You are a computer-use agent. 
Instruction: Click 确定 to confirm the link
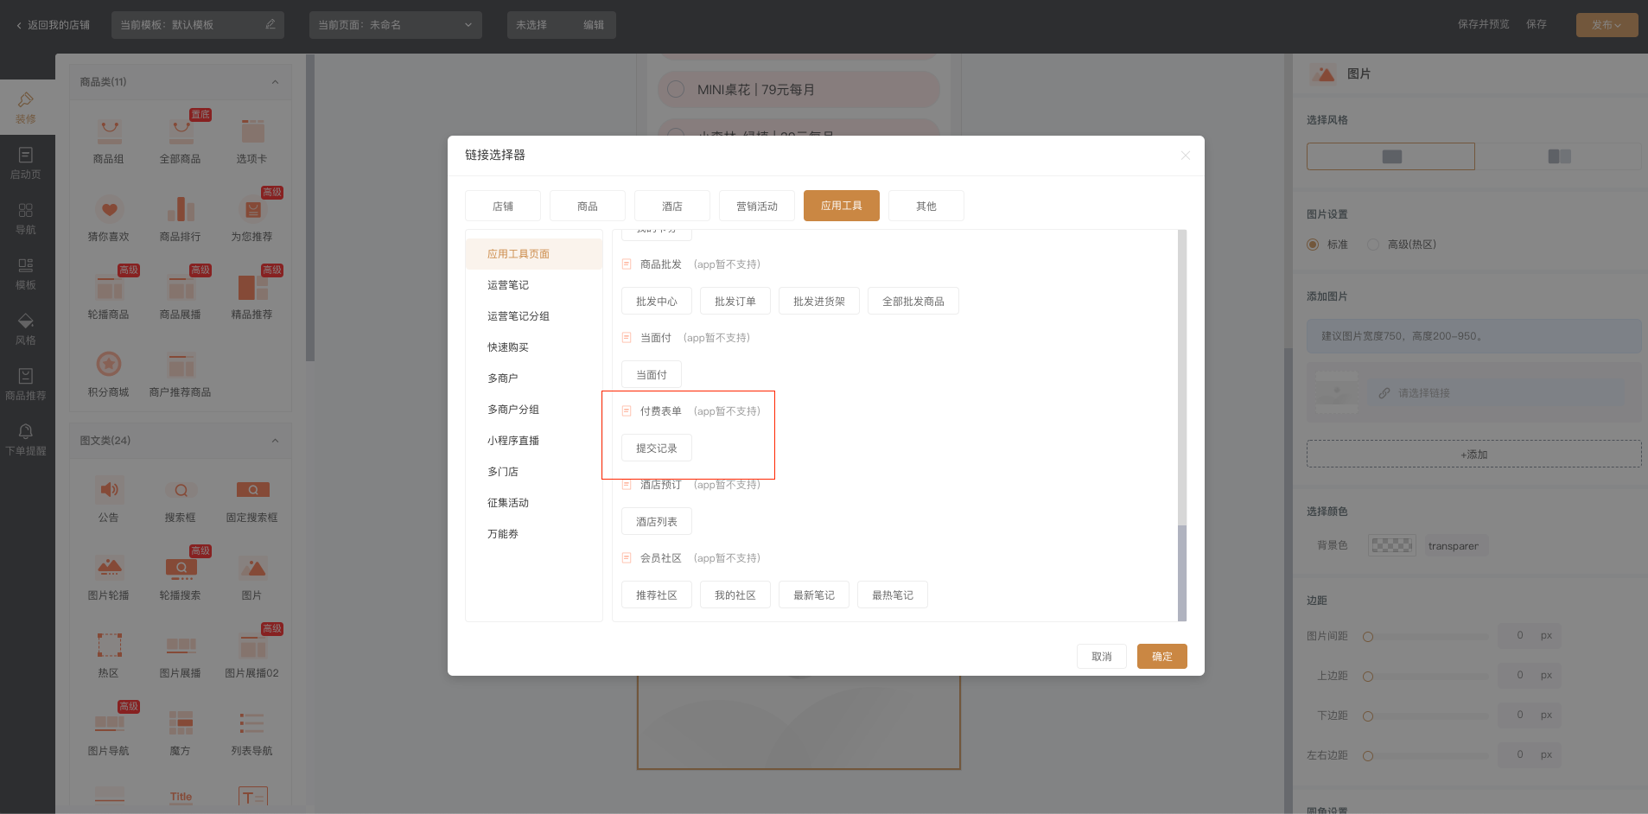[1162, 656]
